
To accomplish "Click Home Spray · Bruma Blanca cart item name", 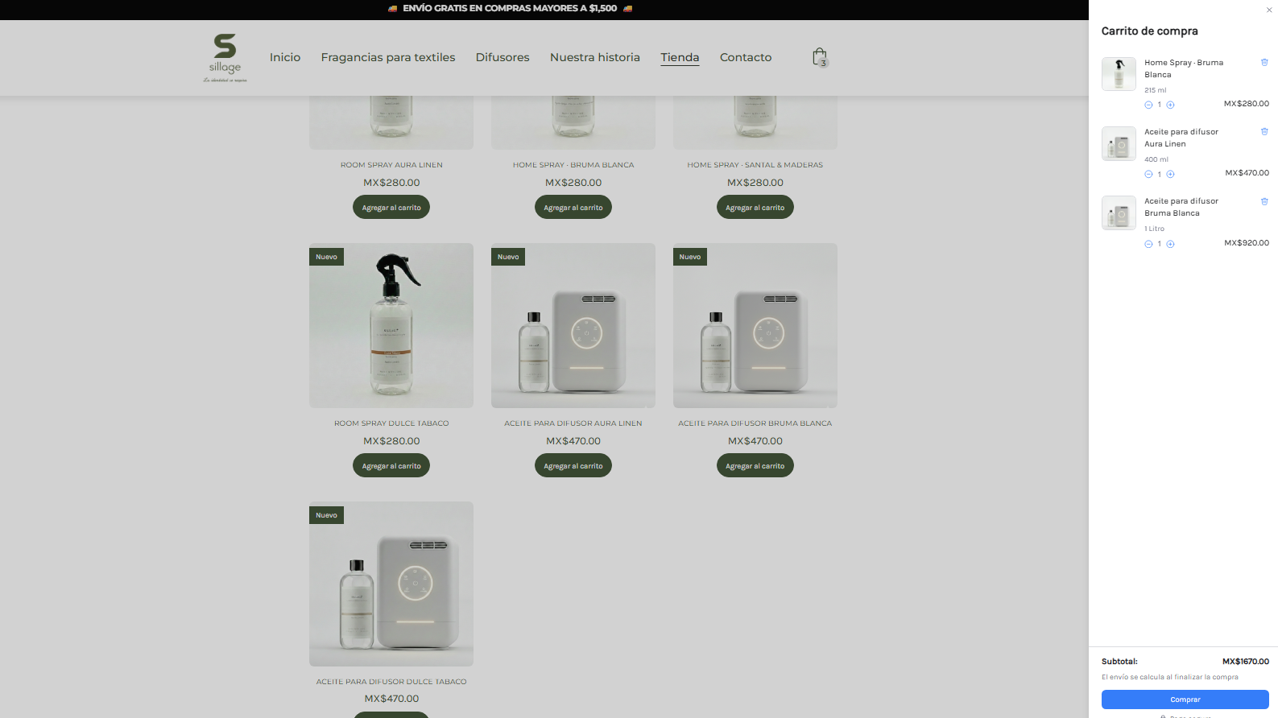I will tap(1184, 68).
